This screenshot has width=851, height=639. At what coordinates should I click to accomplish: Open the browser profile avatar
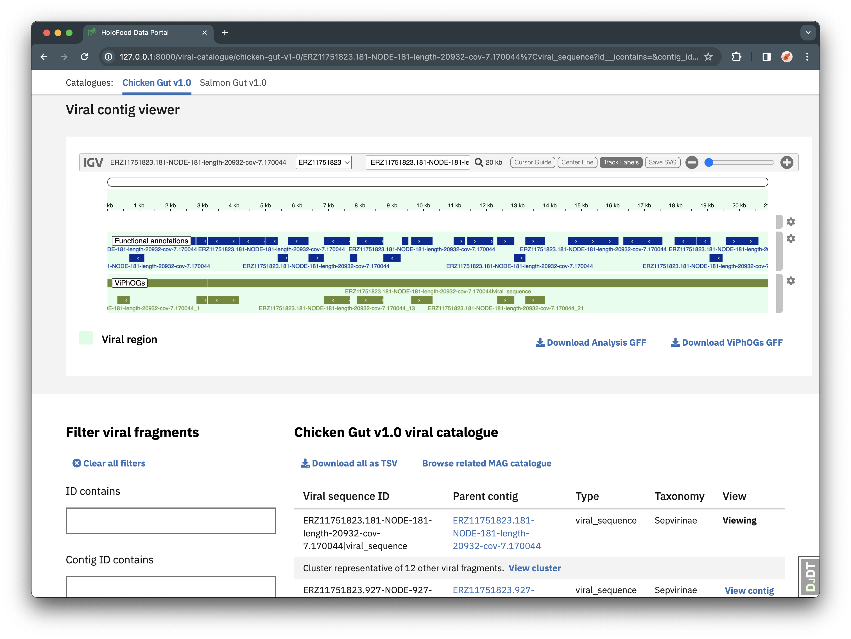(x=787, y=57)
